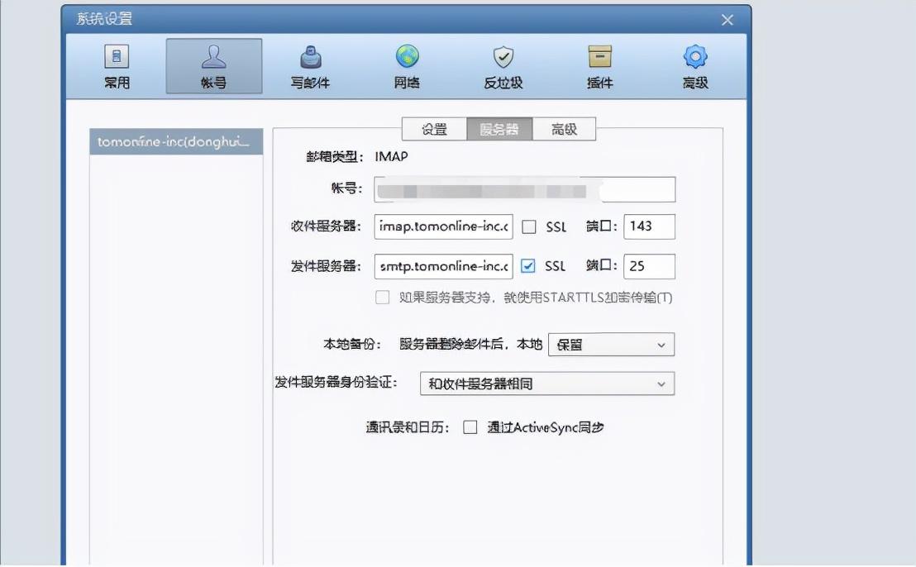Viewport: 916px width, 567px height.
Task: Click the imap.tomonline-inc incoming server field
Action: click(443, 226)
